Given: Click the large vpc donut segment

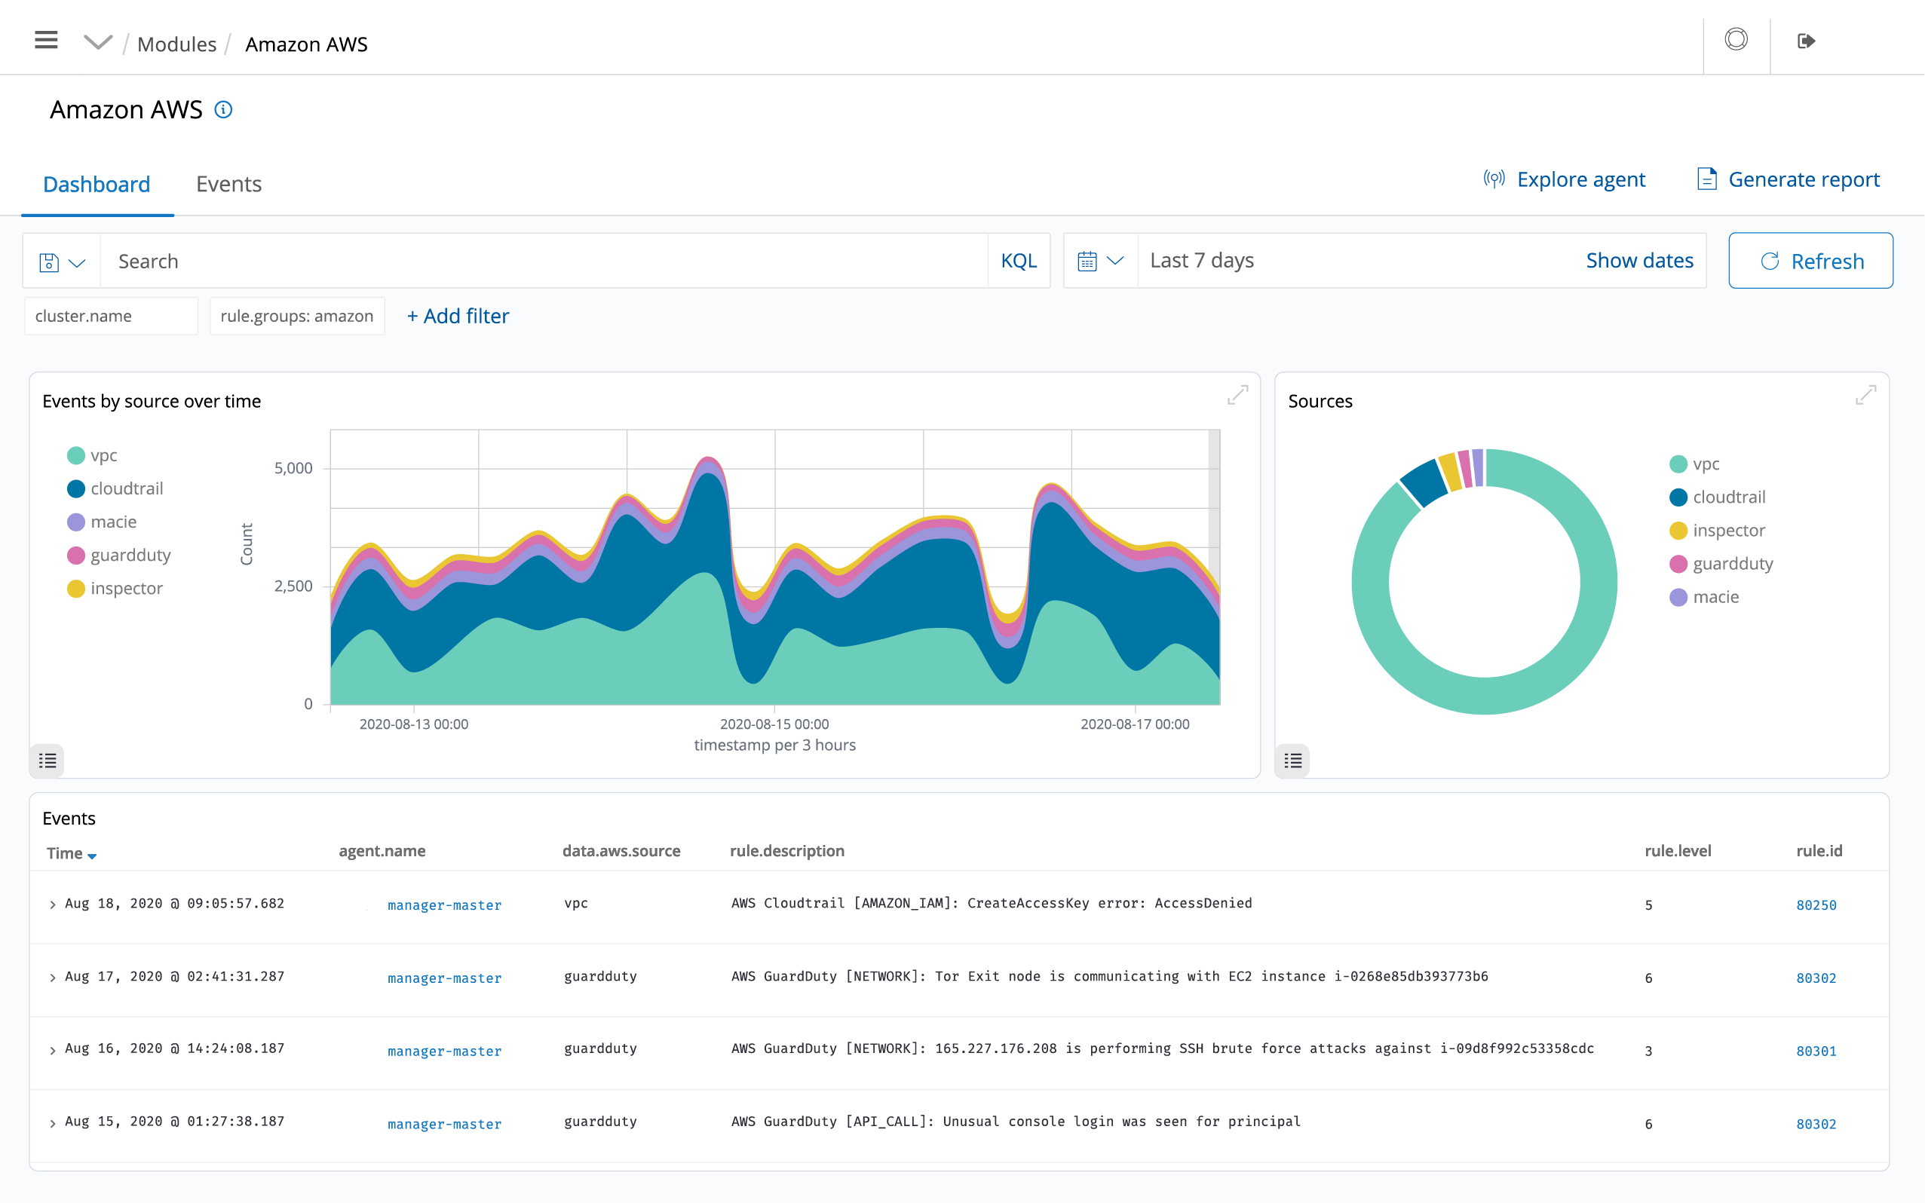Looking at the screenshot, I should (1485, 696).
